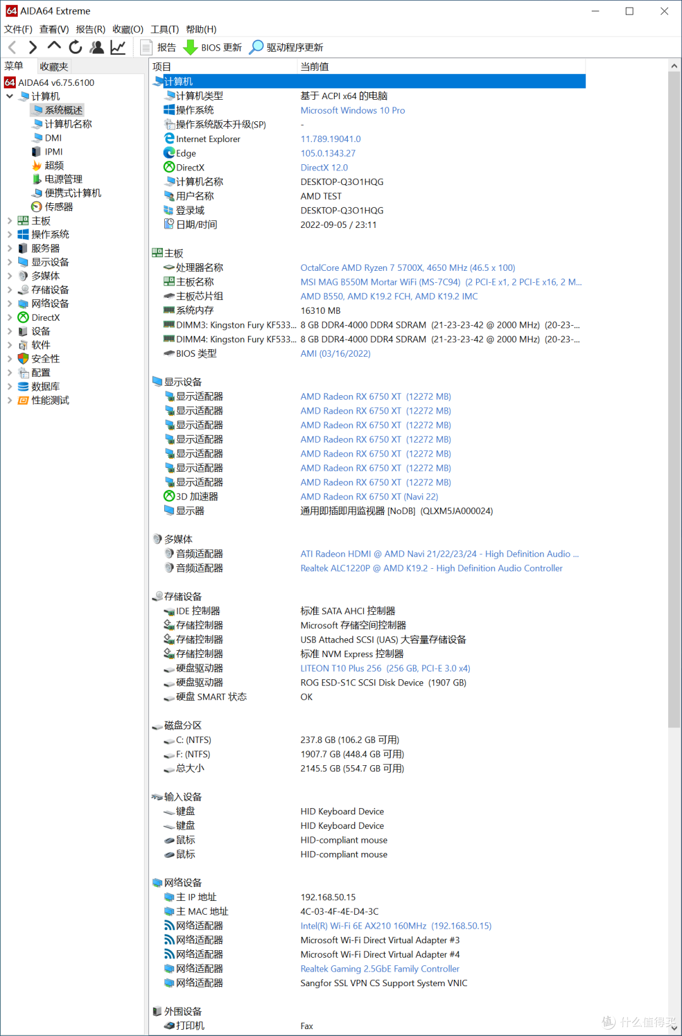This screenshot has width=682, height=1036.
Task: Open MSI MAG B550M Mortar WiFi link
Action: [441, 282]
